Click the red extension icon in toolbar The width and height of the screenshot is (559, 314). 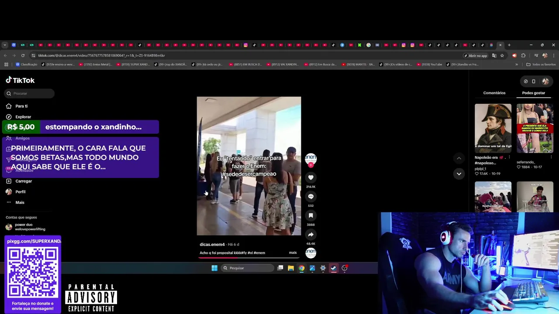pos(514,55)
